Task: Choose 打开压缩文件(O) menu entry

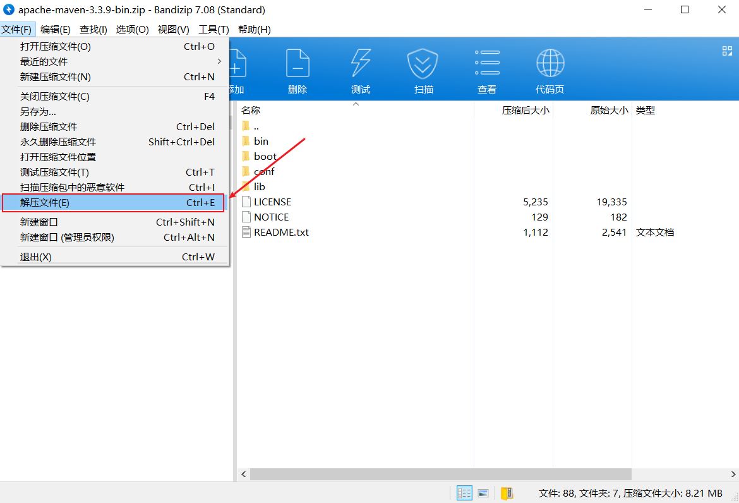Action: coord(114,46)
